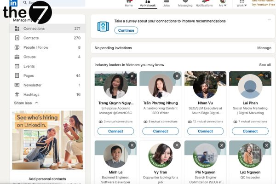
Task: Open Nhan Vu profile photo
Action: tap(205, 86)
